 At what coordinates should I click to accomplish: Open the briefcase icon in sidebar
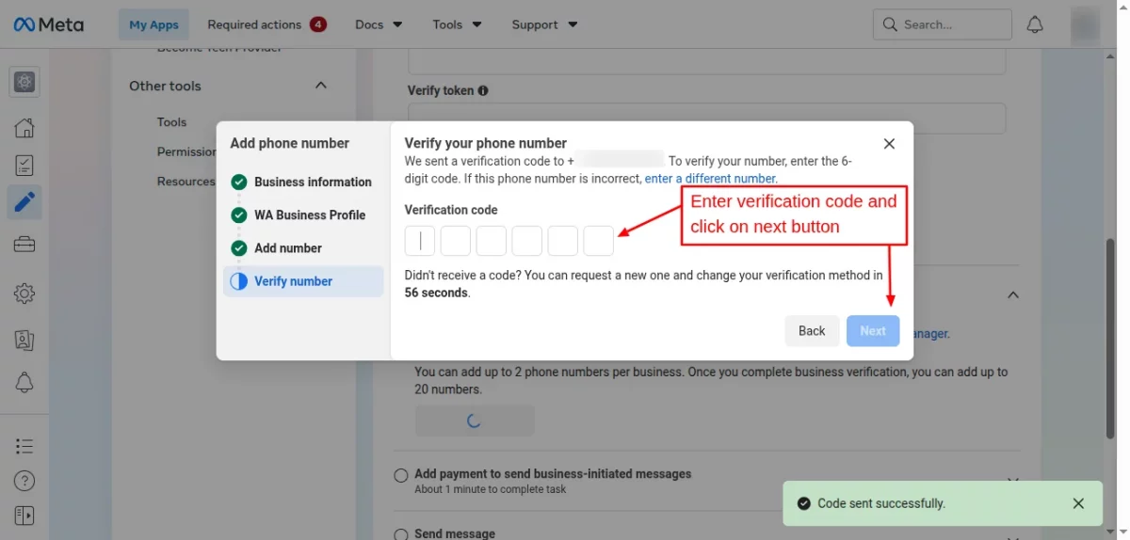pos(24,245)
